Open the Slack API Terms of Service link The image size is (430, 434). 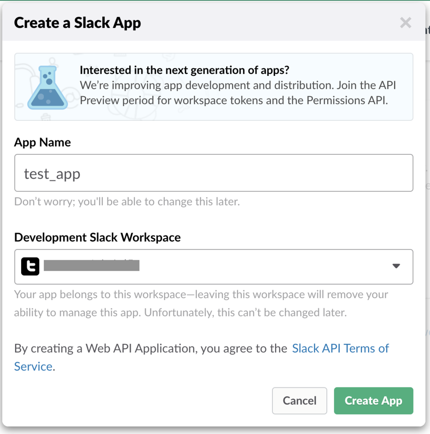340,348
